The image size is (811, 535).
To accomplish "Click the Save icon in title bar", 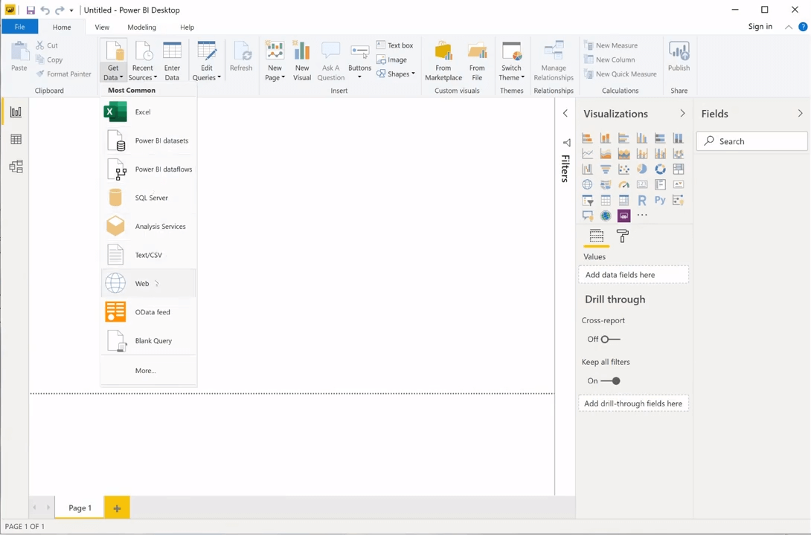I will pos(31,10).
